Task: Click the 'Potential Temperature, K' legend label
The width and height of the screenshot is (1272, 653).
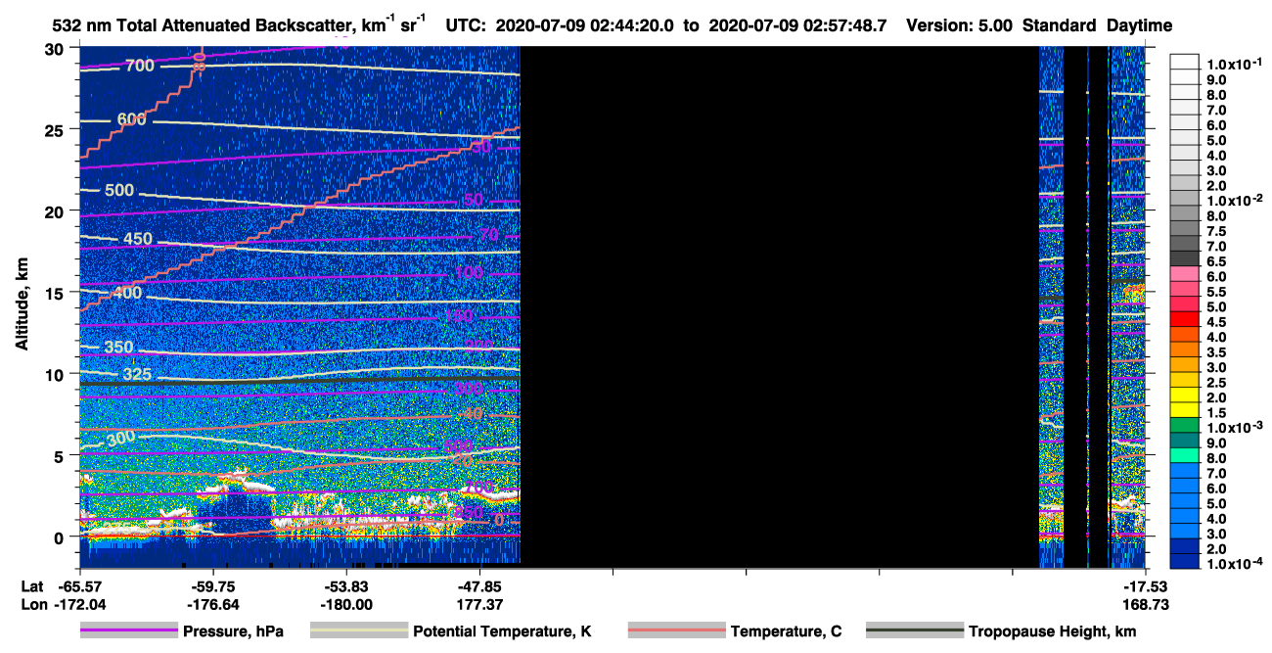Action: pyautogui.click(x=502, y=631)
